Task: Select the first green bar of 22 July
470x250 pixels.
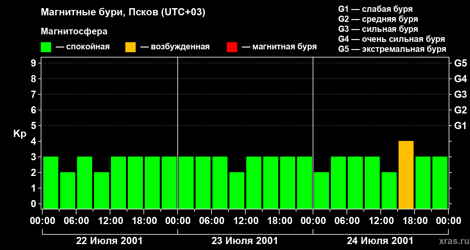Action: coord(51,182)
